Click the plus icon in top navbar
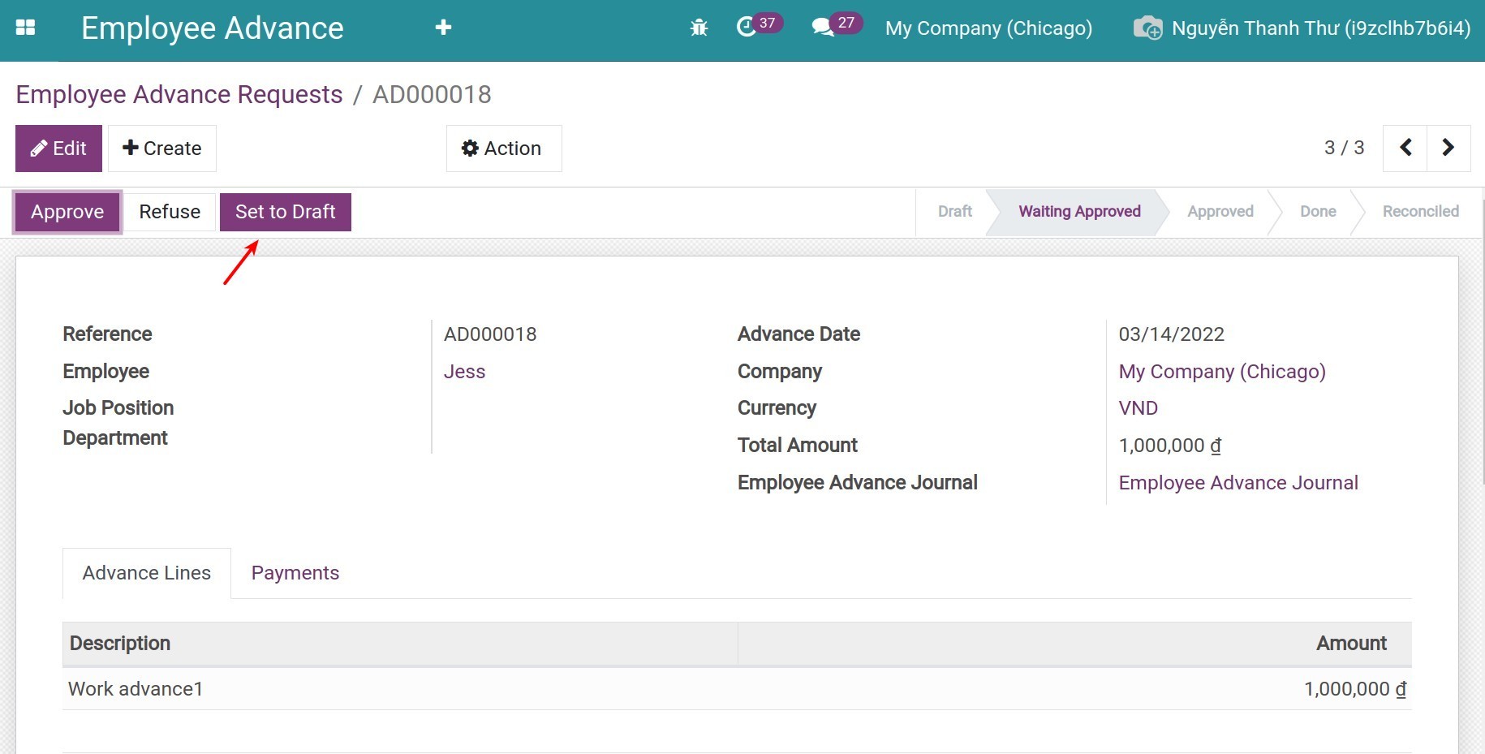 point(443,28)
